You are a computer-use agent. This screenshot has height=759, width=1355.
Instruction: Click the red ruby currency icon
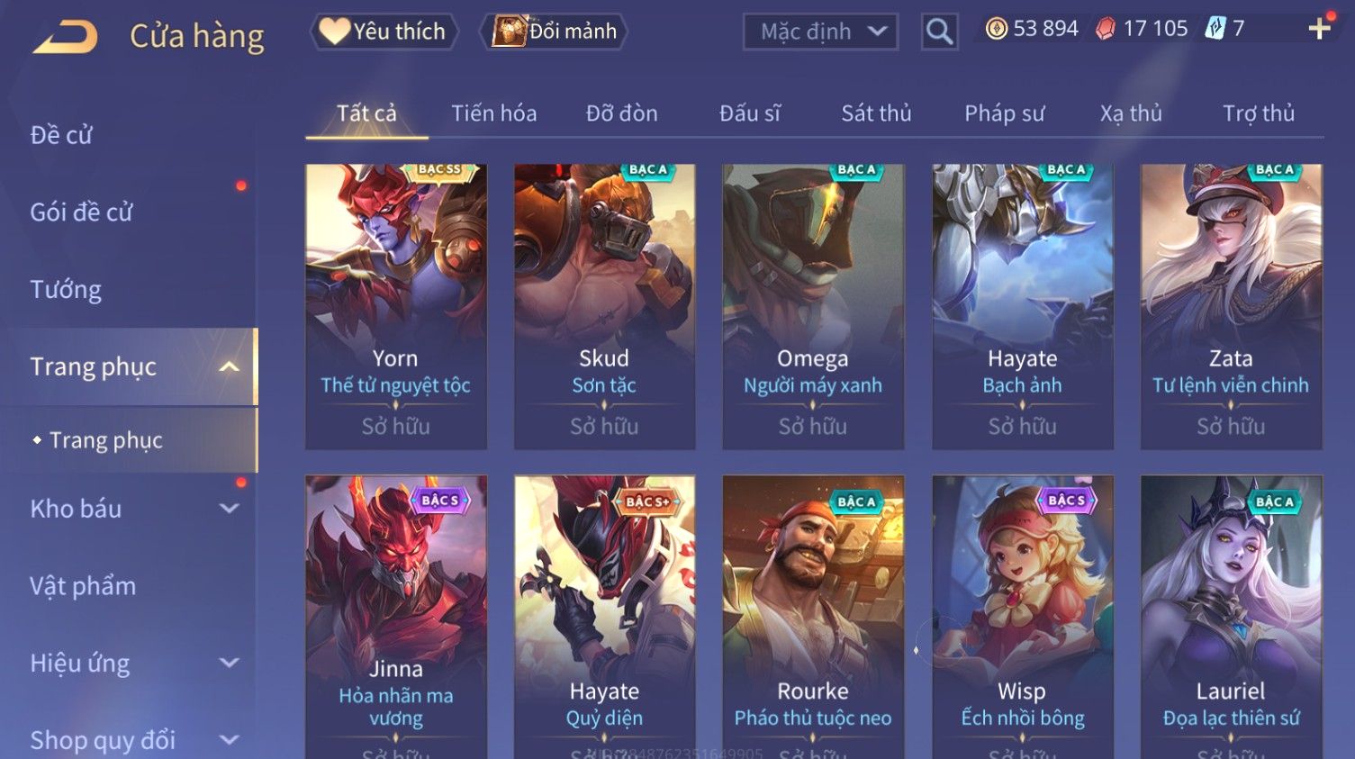tap(1106, 29)
